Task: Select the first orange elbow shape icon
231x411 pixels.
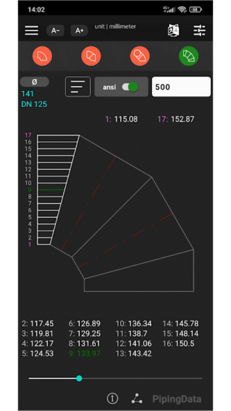Action: (42, 57)
